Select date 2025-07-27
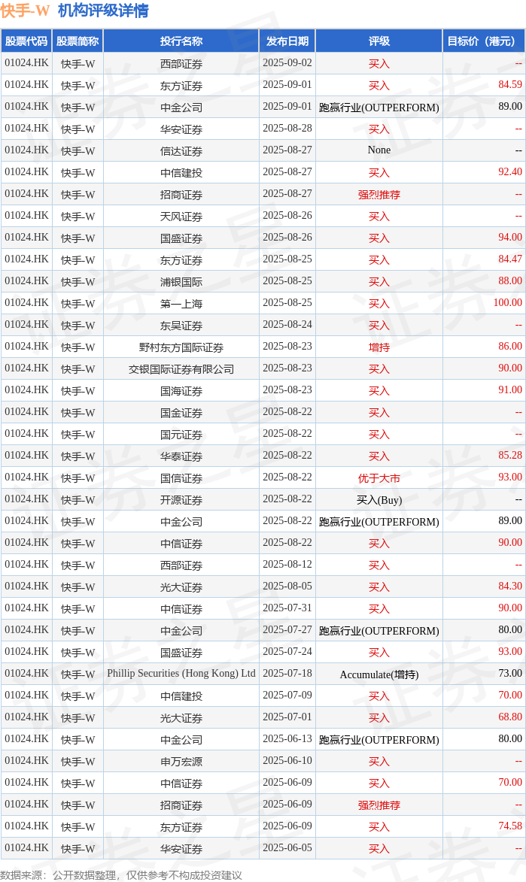The width and height of the screenshot is (526, 882). point(287,629)
